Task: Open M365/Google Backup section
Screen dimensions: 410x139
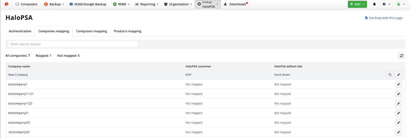Action: point(88,4)
